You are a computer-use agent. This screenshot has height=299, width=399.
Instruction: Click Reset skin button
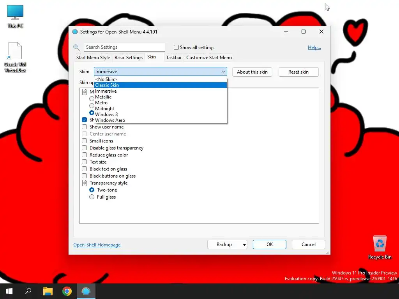click(298, 72)
